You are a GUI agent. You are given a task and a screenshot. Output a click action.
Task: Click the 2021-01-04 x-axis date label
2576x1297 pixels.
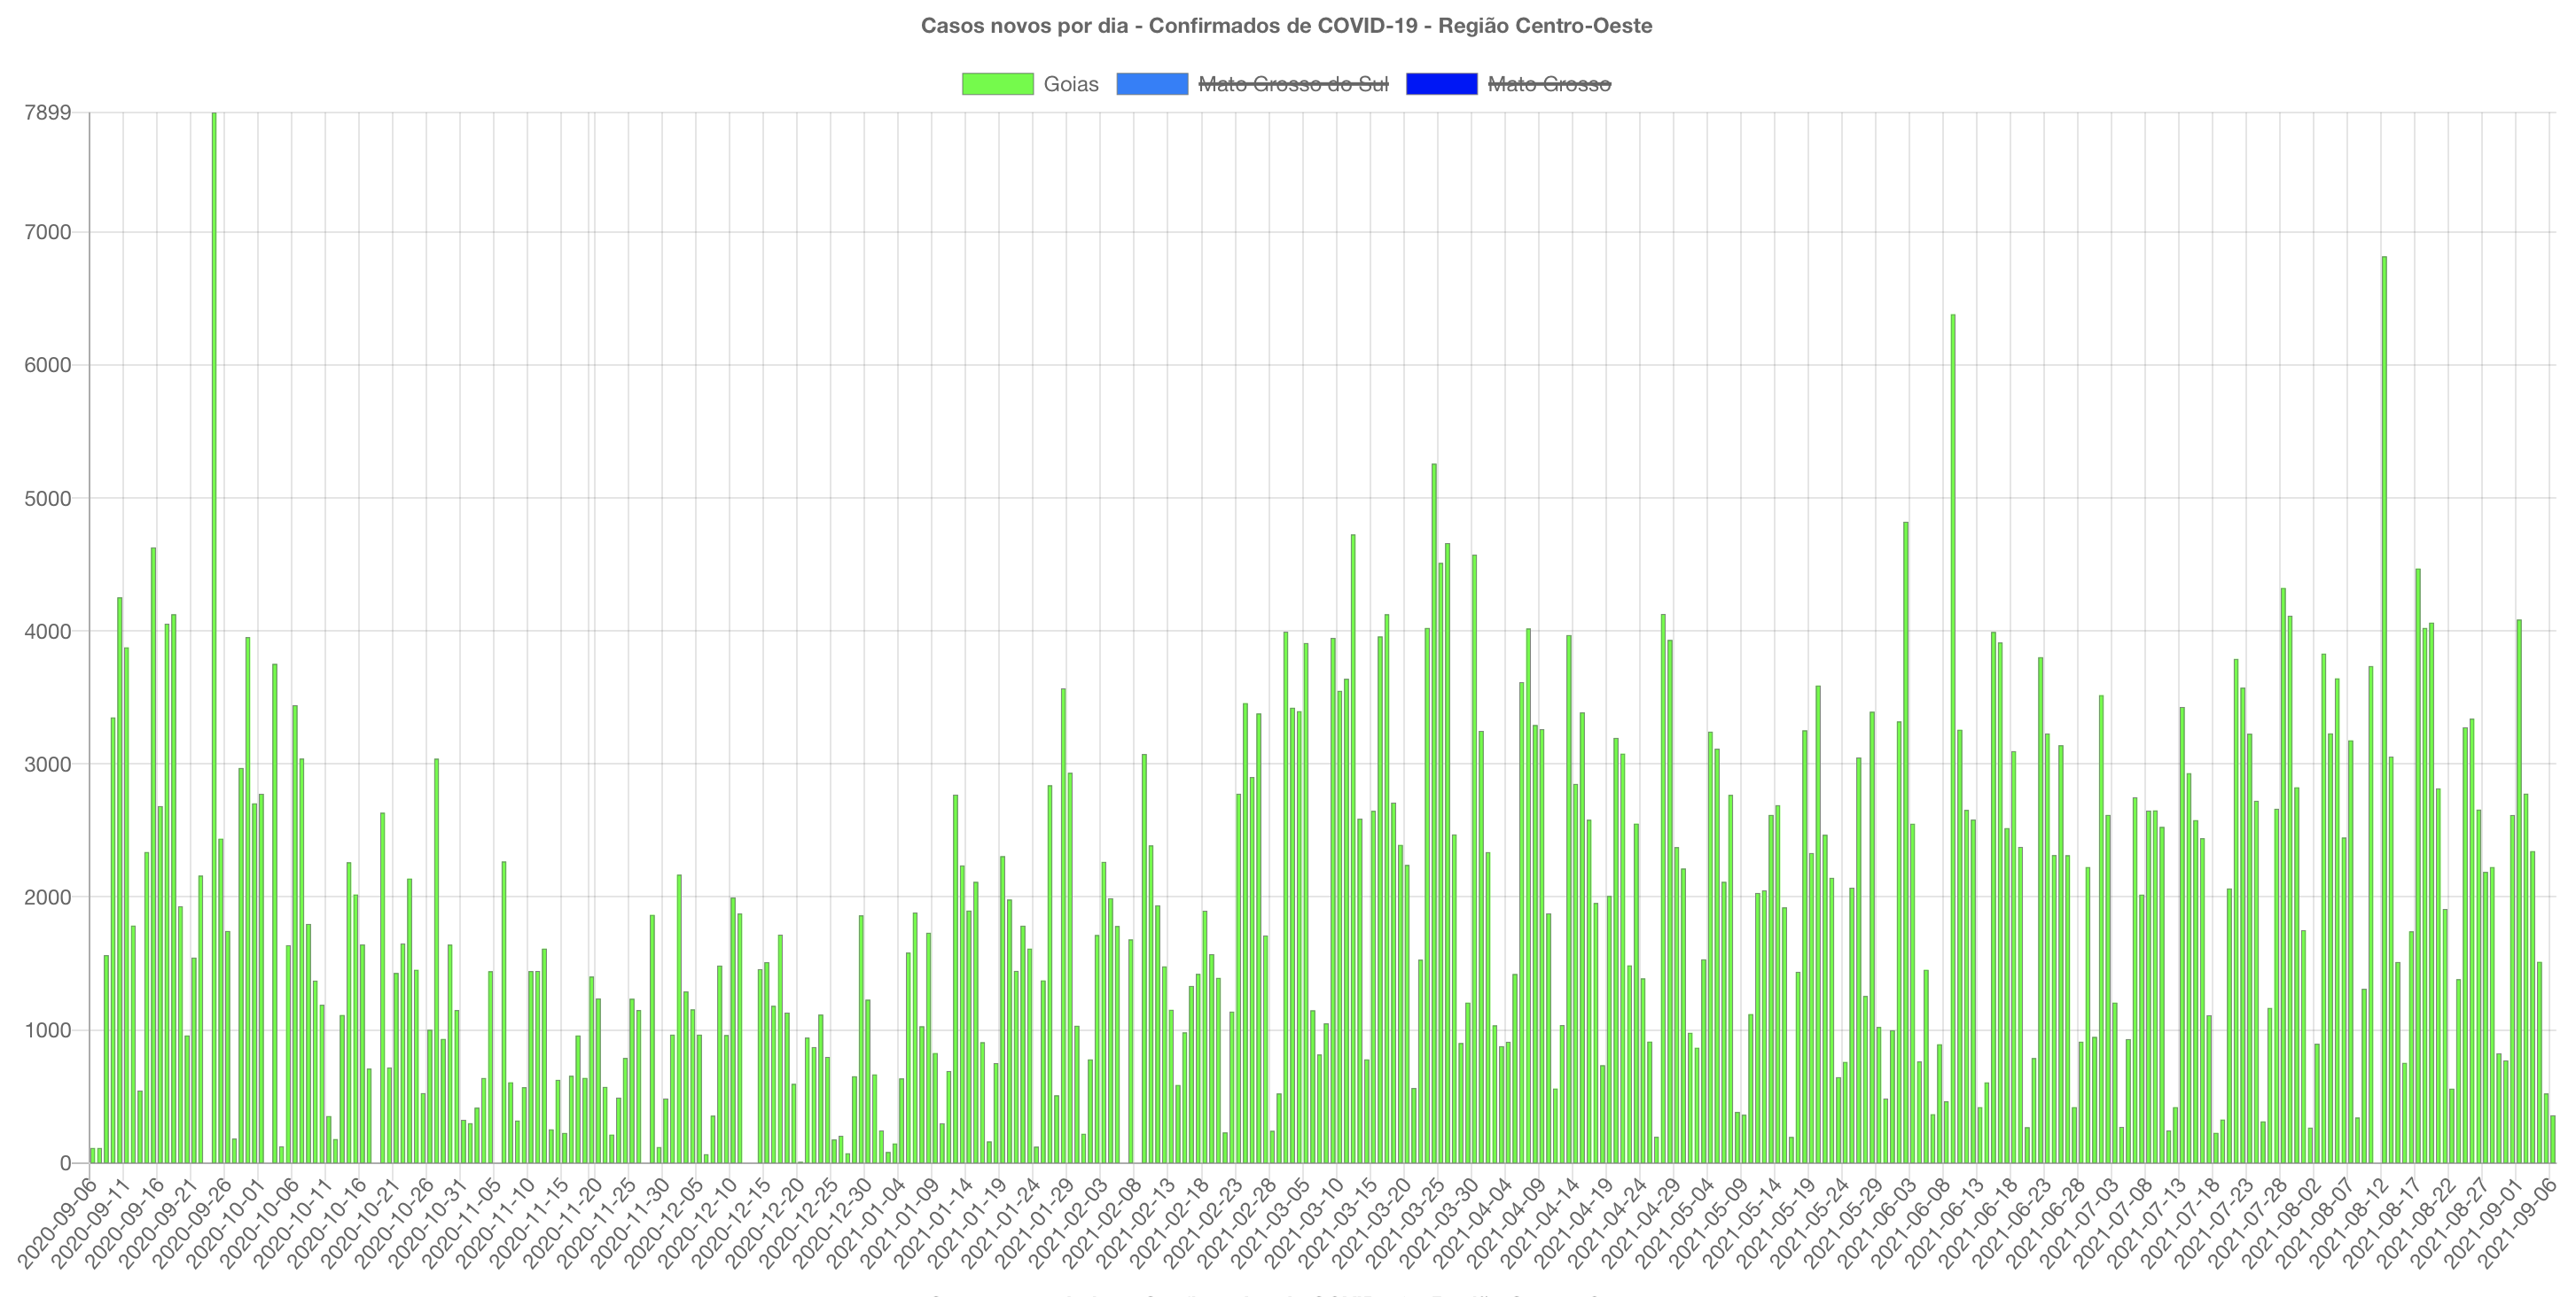pyautogui.click(x=866, y=1223)
